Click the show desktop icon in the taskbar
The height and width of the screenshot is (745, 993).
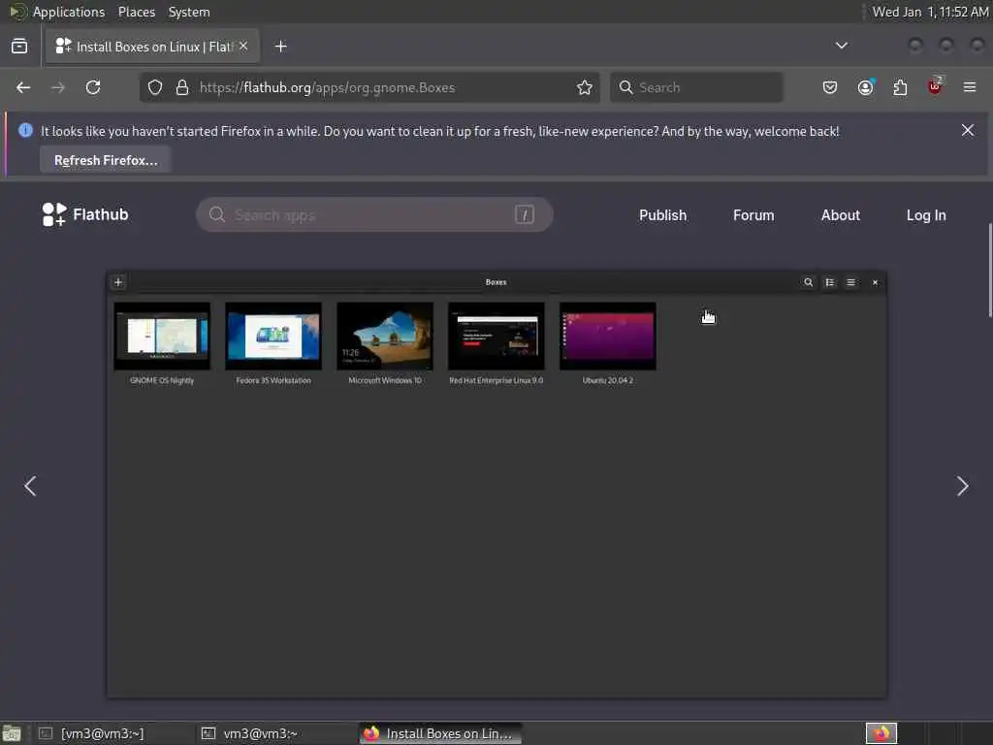click(x=12, y=733)
